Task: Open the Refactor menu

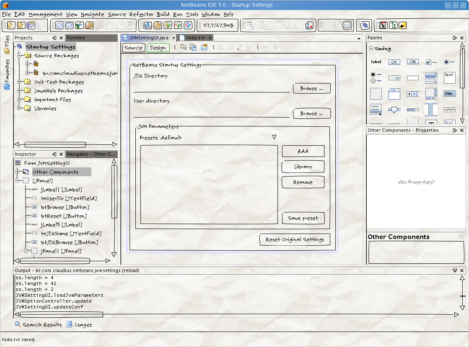Action: coord(141,14)
